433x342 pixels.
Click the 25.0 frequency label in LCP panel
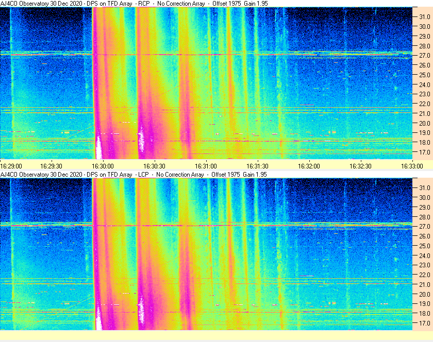[x=425, y=246]
